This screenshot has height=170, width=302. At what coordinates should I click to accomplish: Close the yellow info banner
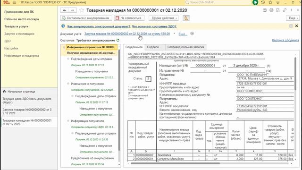tap(297, 26)
